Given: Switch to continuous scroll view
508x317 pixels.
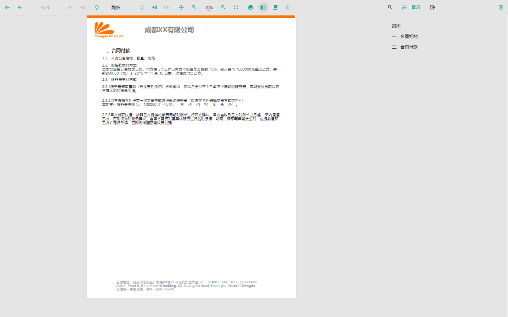Looking at the screenshot, I should (x=275, y=8).
